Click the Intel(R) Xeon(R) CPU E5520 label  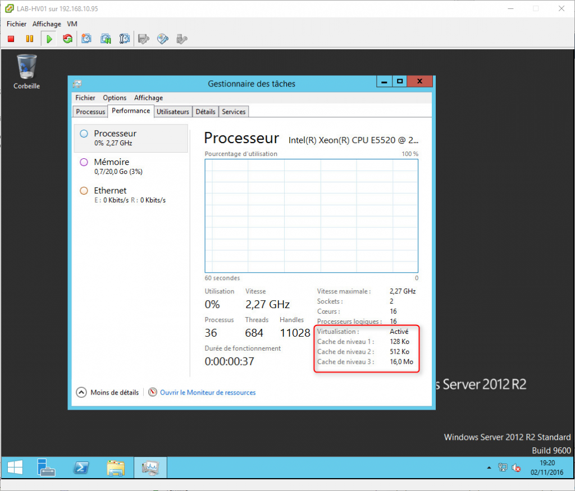point(353,140)
